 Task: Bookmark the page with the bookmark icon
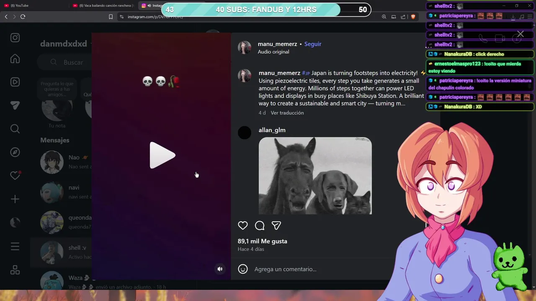coord(111,17)
